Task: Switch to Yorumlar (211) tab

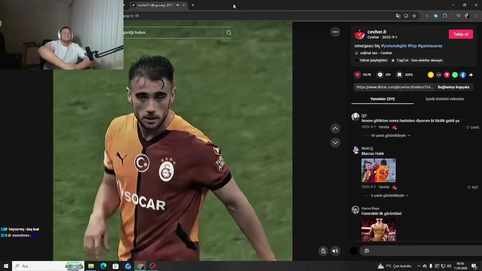Action: click(382, 99)
